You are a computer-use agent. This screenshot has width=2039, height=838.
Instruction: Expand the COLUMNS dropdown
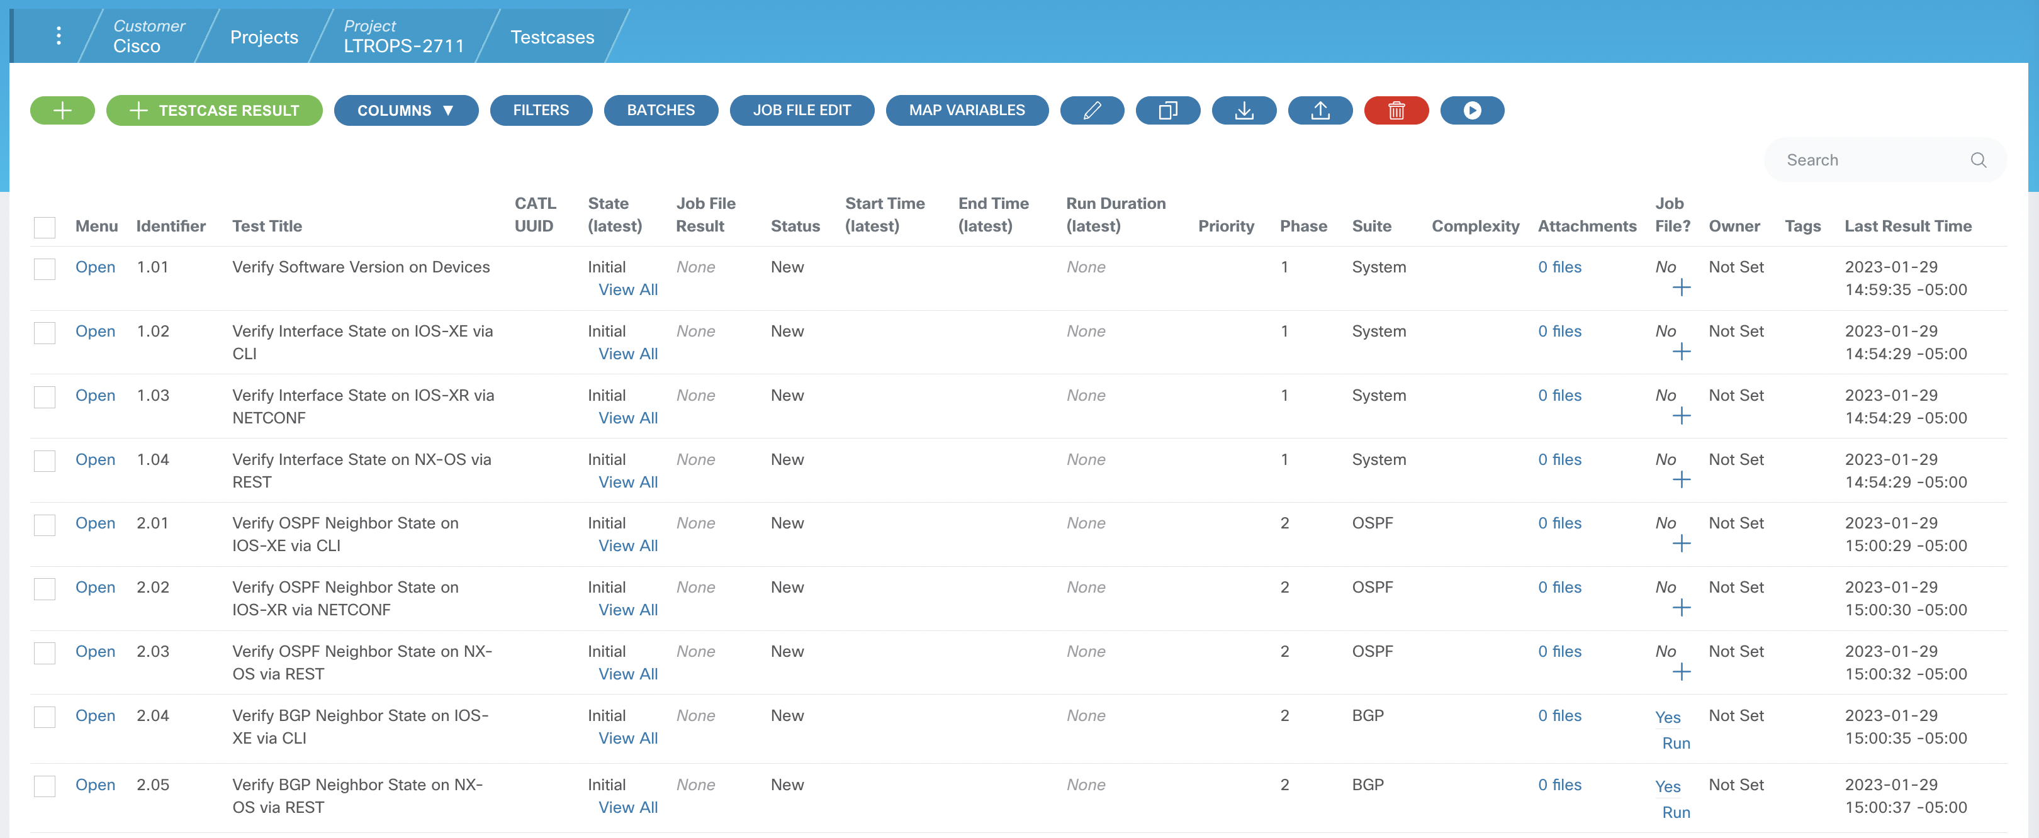[x=405, y=111]
